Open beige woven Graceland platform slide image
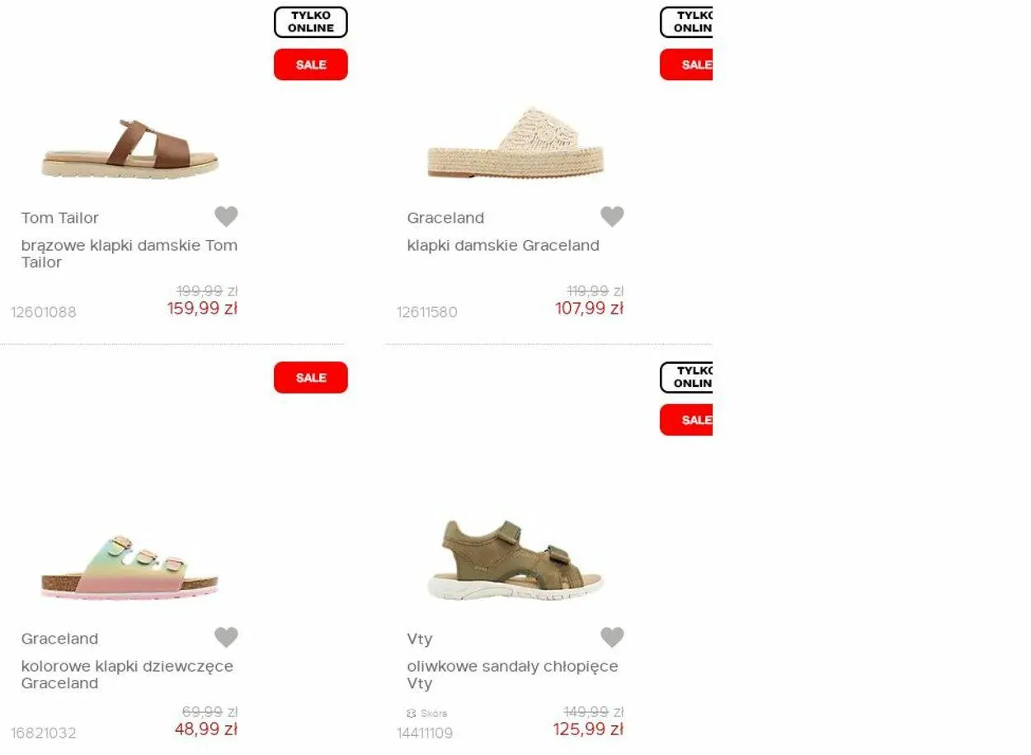The width and height of the screenshot is (1031, 755). [x=515, y=142]
